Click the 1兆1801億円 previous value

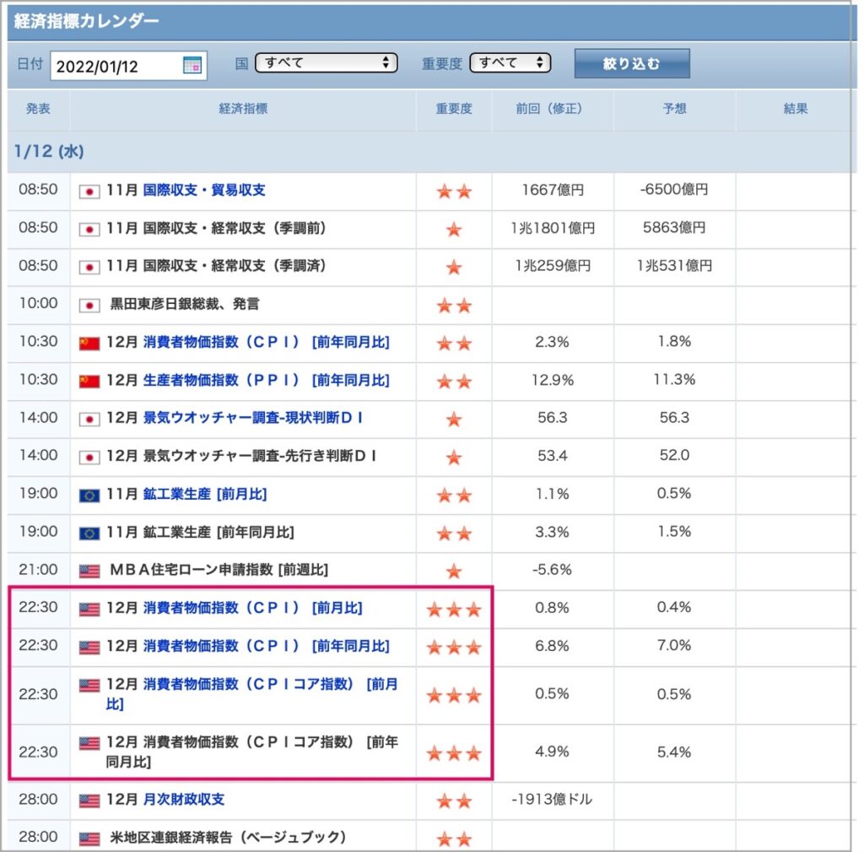pos(553,228)
